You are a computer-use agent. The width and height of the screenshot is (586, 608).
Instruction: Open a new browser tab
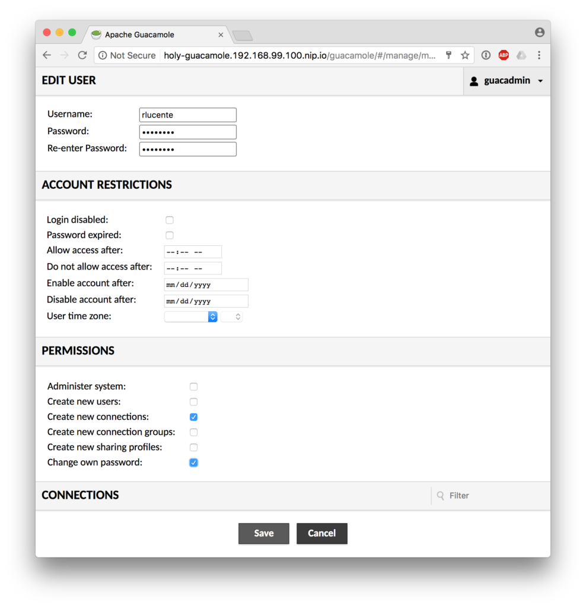243,36
